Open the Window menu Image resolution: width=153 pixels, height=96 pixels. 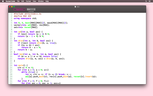41,1
